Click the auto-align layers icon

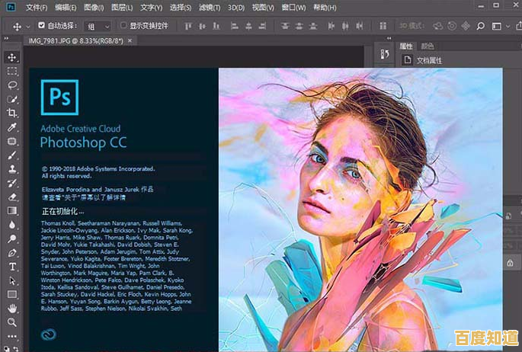coord(383,26)
